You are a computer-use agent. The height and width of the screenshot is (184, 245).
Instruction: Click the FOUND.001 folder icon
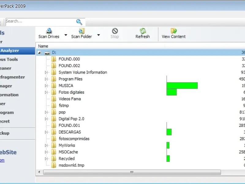(x=54, y=125)
